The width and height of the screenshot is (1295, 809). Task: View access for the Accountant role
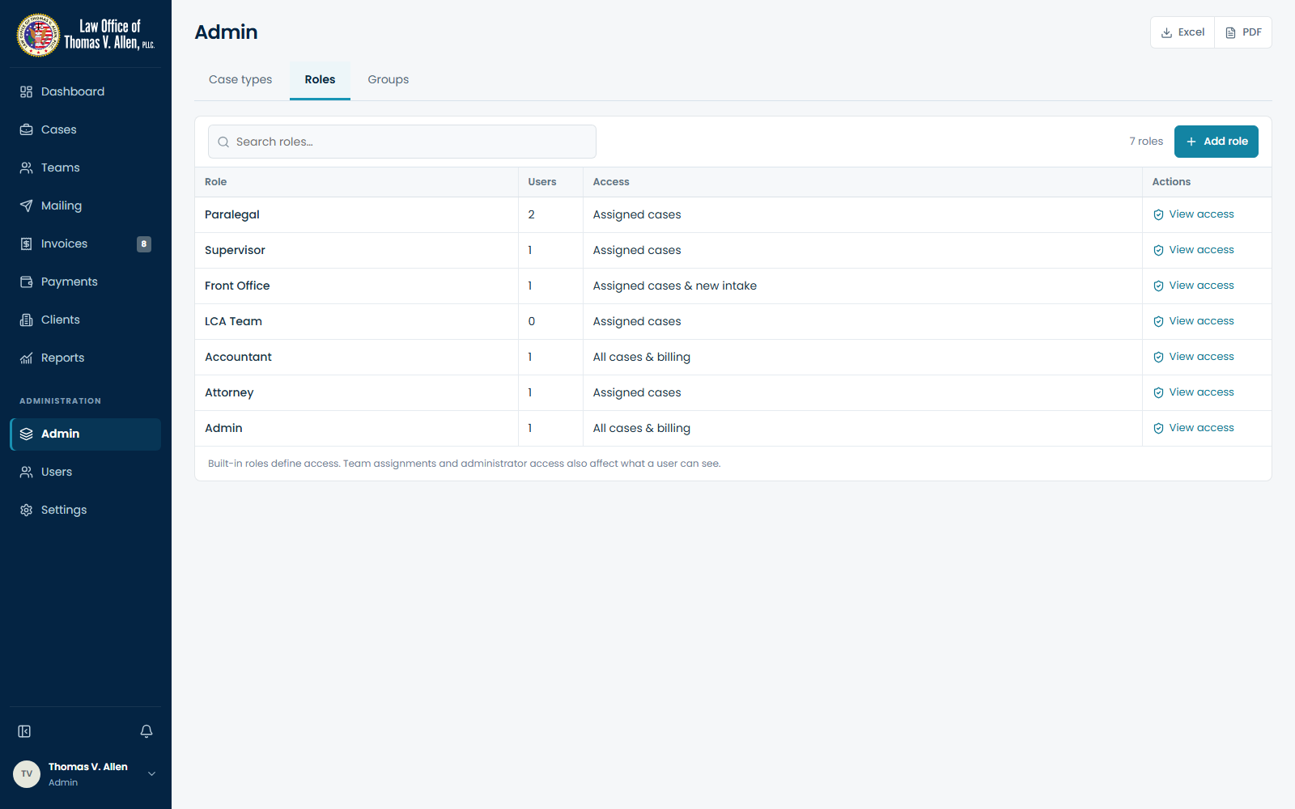tap(1193, 357)
